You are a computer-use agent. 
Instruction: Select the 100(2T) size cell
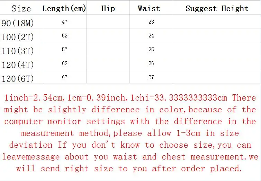[x=18, y=37]
